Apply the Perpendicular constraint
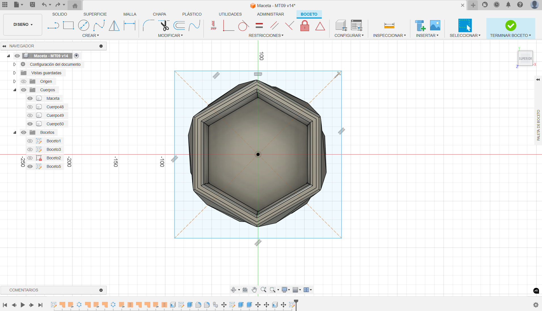The width and height of the screenshot is (542, 311). click(x=289, y=26)
